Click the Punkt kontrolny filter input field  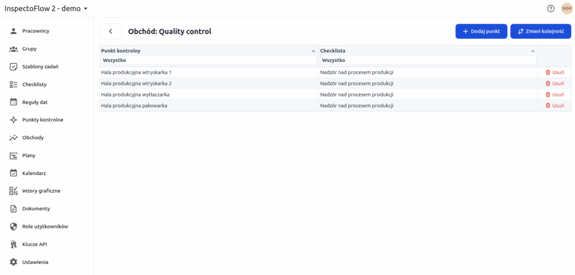[x=208, y=60]
